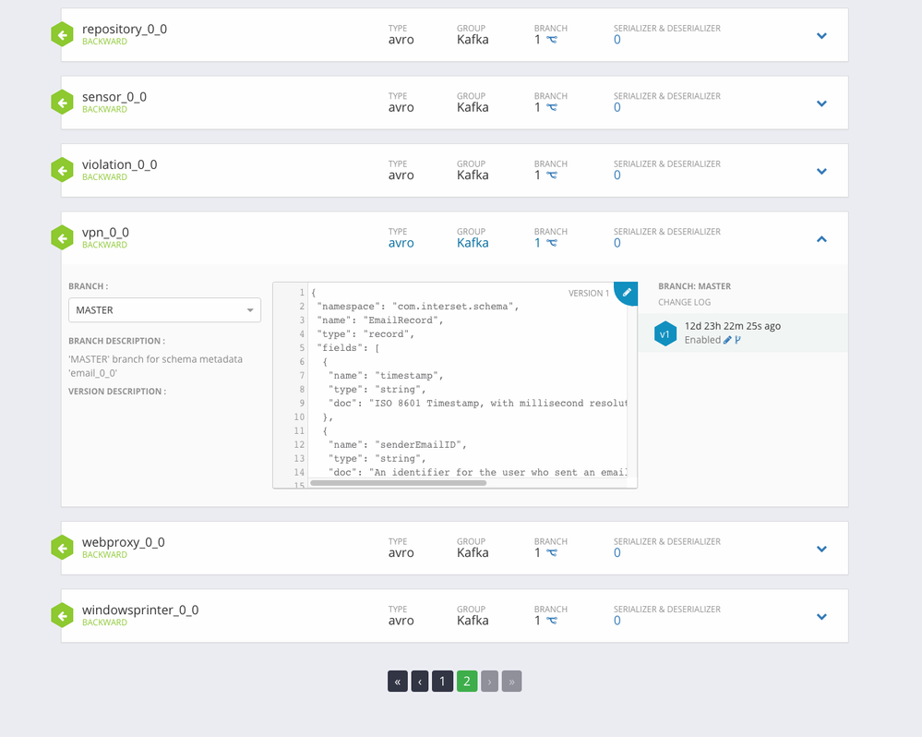Click the webproxy_0_0 green hexagon icon
The height and width of the screenshot is (737, 922).
[62, 549]
